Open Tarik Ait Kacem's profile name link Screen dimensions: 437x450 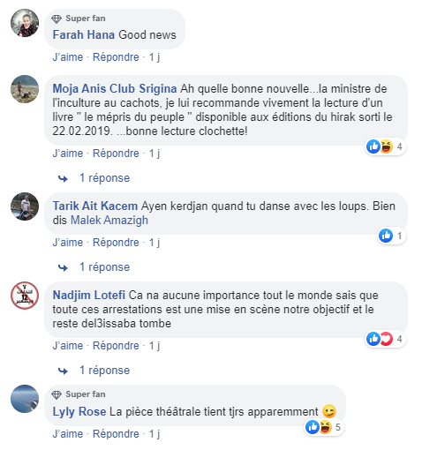[95, 206]
